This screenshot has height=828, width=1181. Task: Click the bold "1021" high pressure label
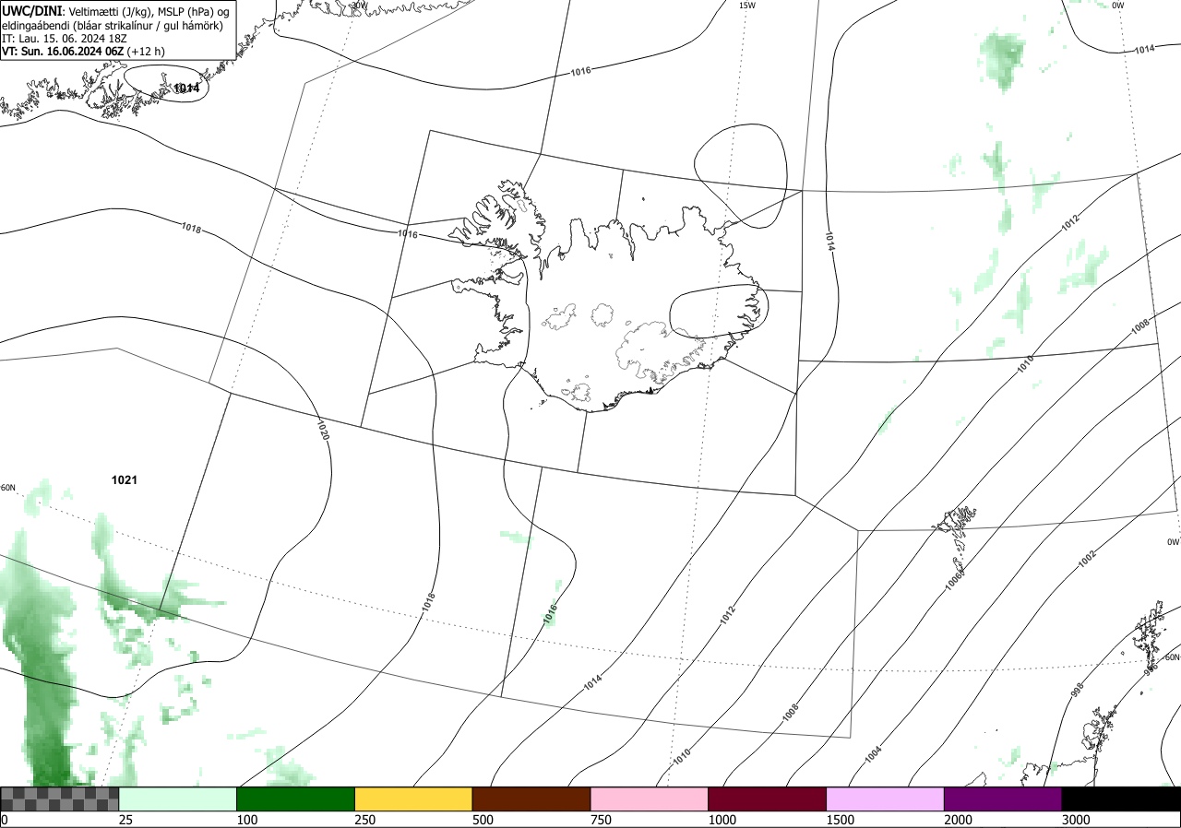click(125, 479)
